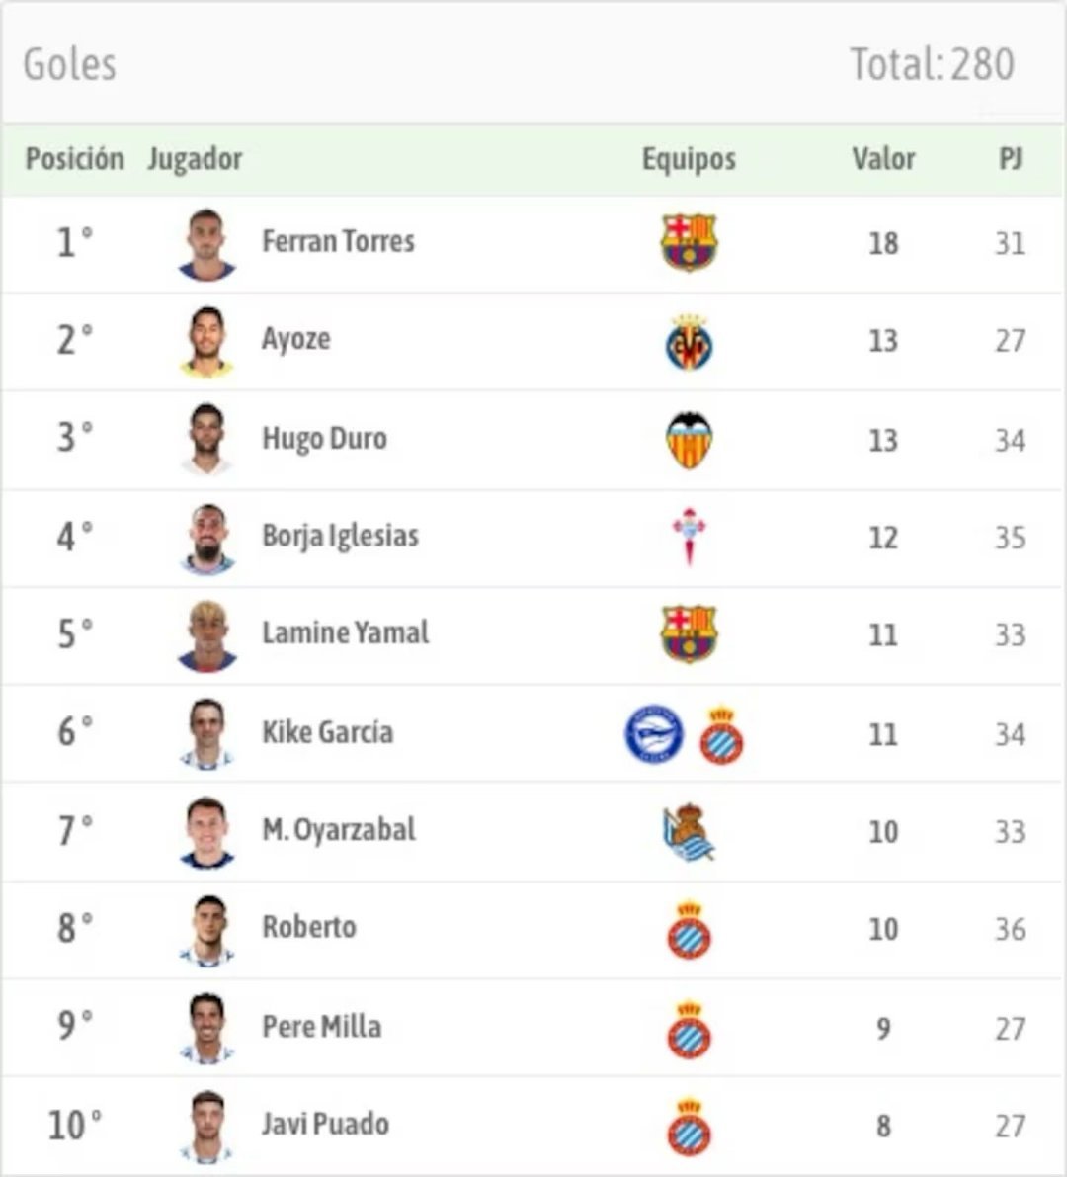The height and width of the screenshot is (1177, 1067).
Task: Open the Hugo Duro player link
Action: click(x=324, y=438)
